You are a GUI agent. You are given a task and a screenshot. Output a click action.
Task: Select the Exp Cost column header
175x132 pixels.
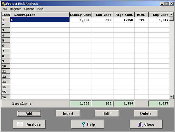(159, 15)
